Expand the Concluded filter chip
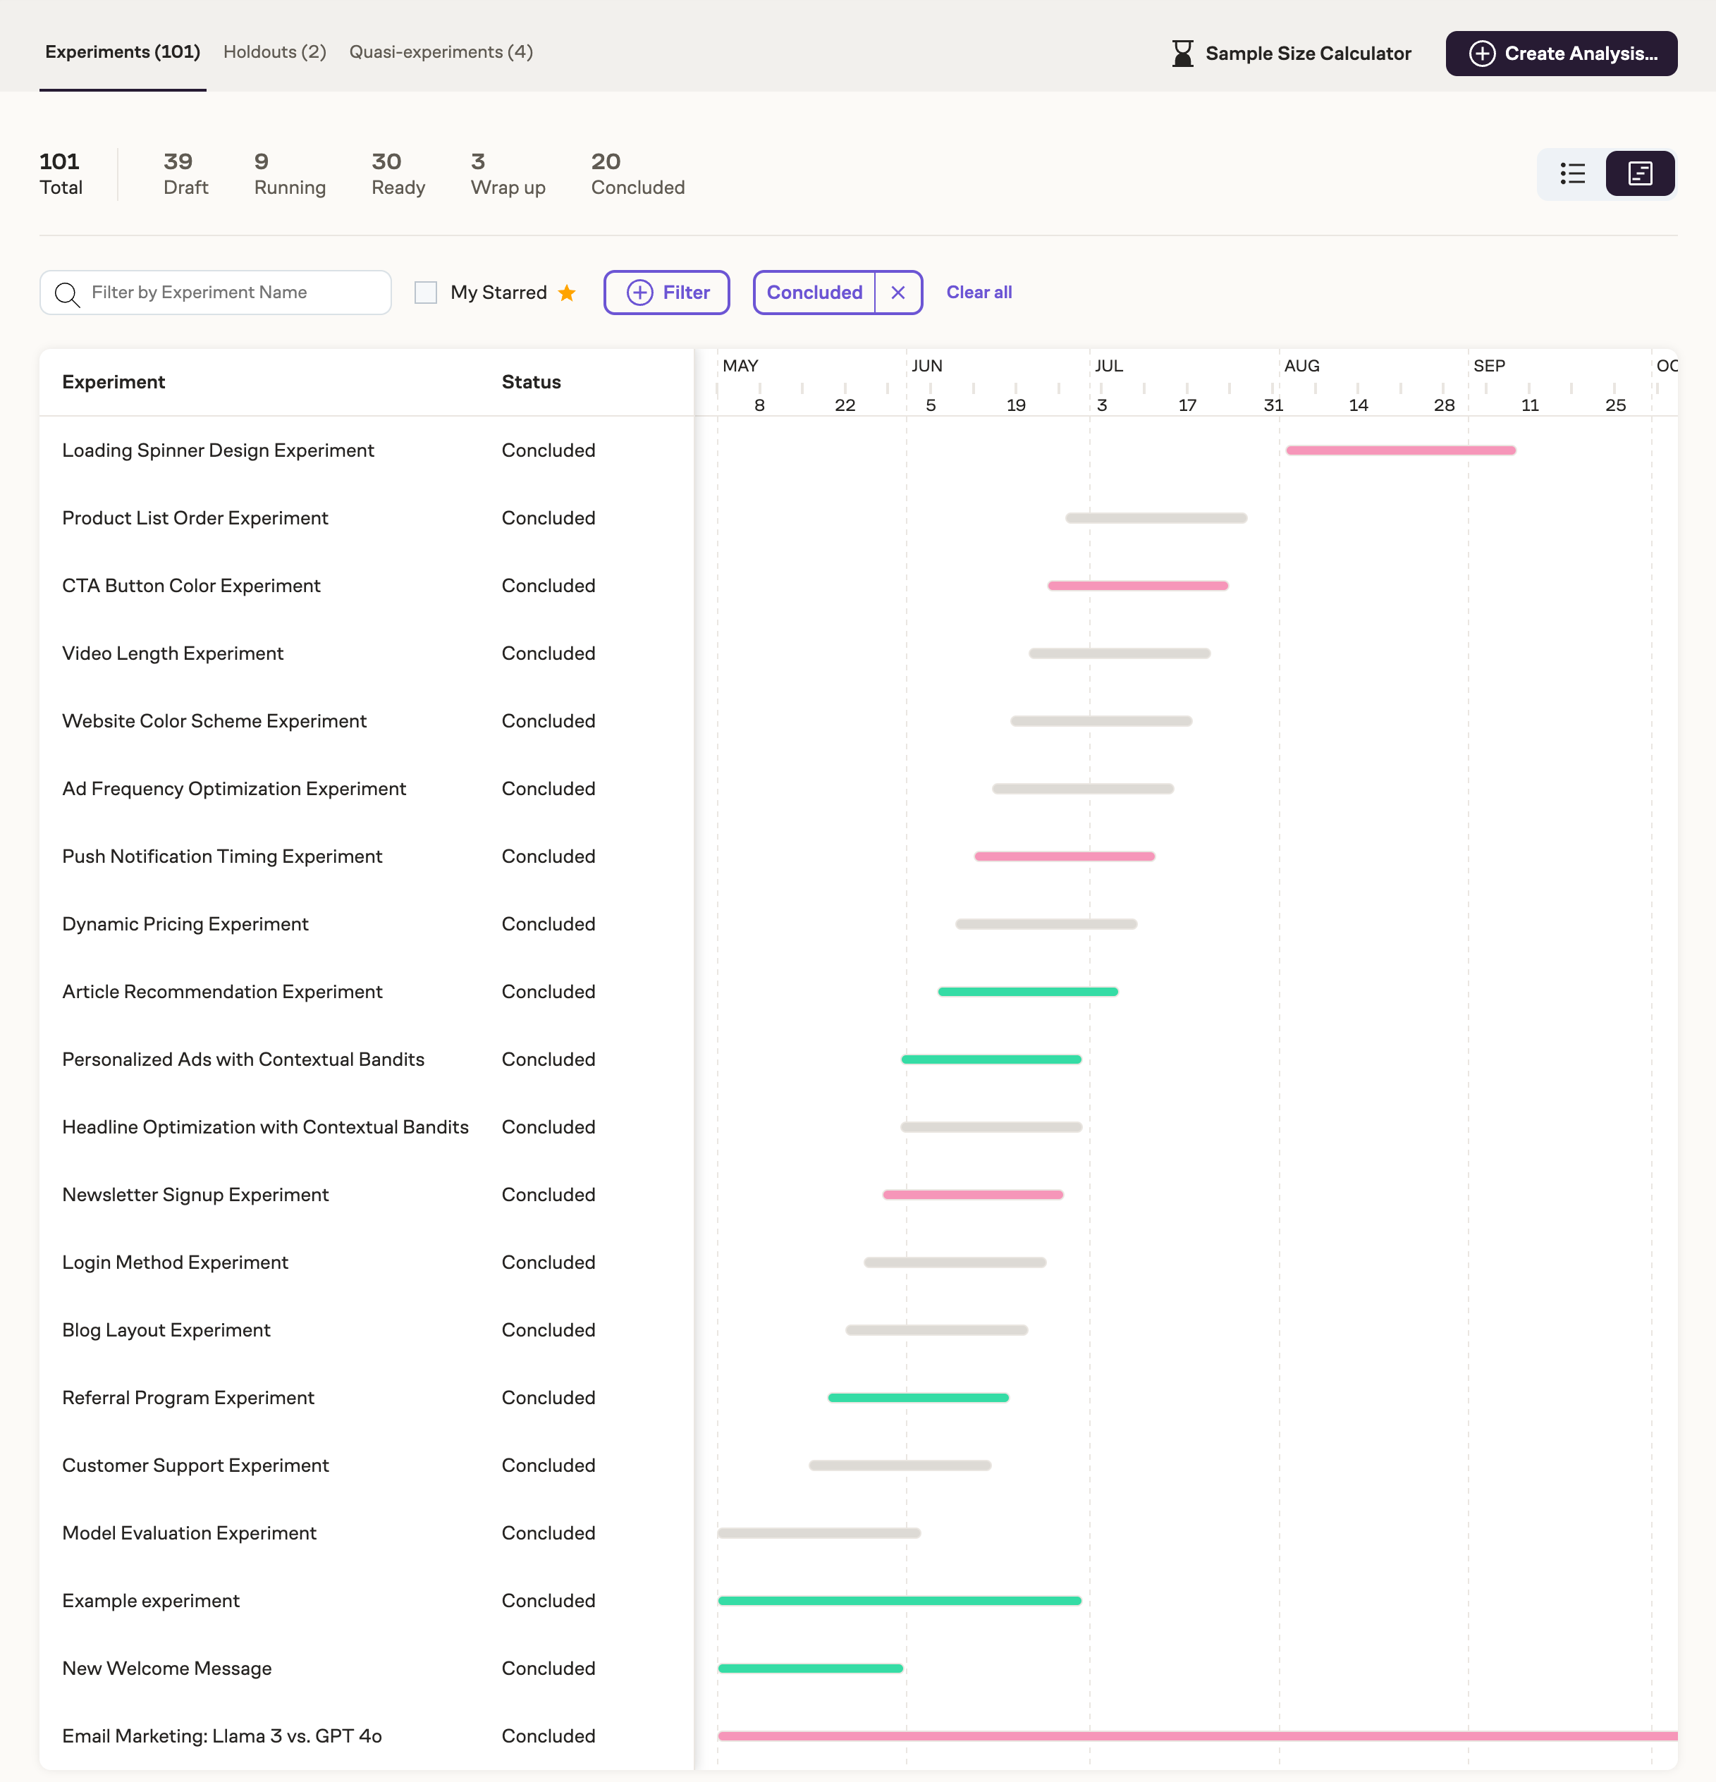Screen dimensions: 1716x1782 pos(814,293)
